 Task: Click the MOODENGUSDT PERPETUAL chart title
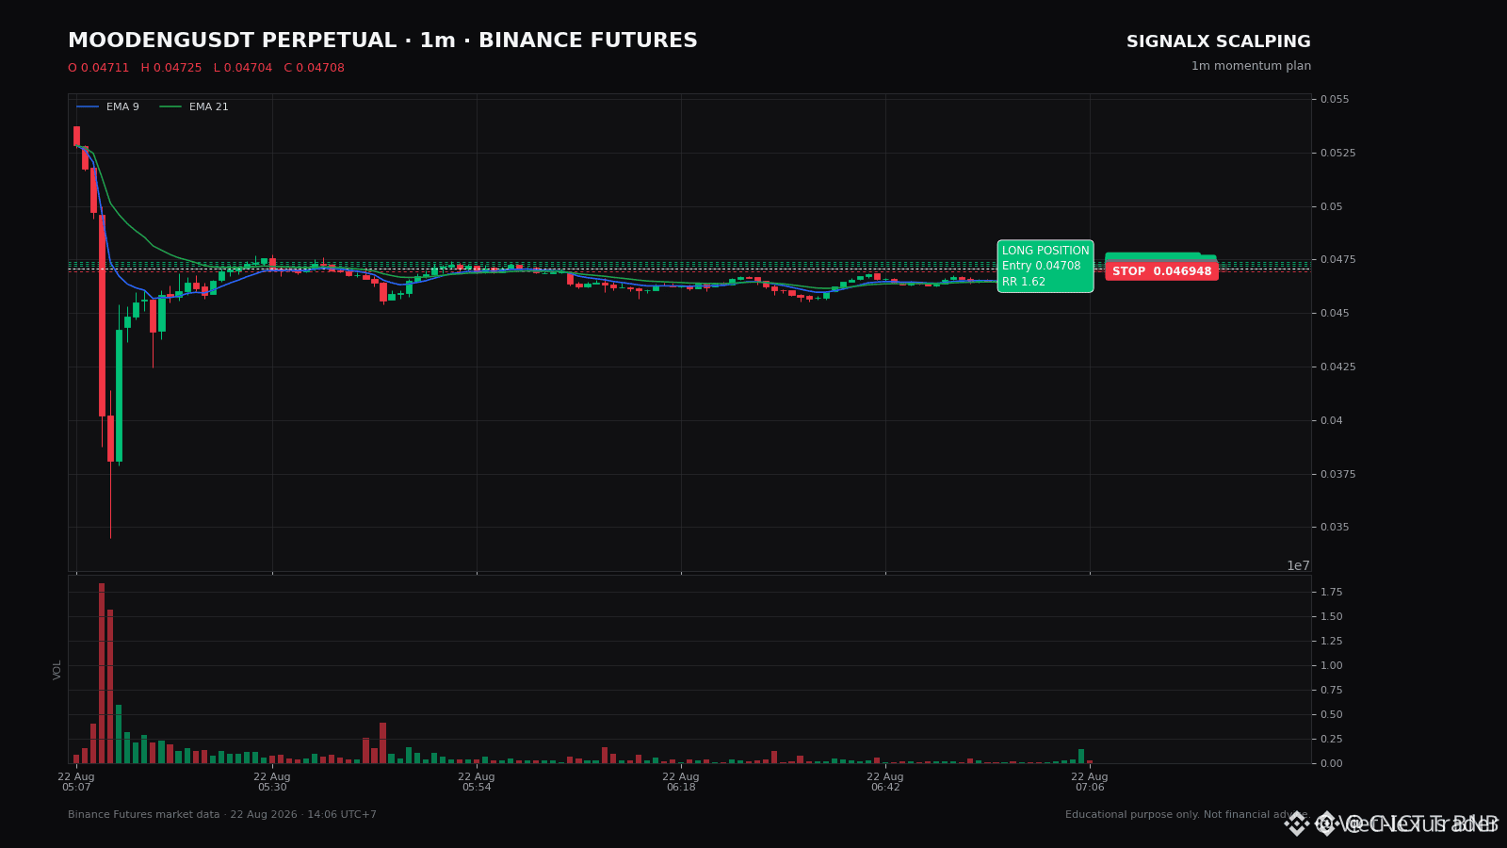[x=382, y=41]
